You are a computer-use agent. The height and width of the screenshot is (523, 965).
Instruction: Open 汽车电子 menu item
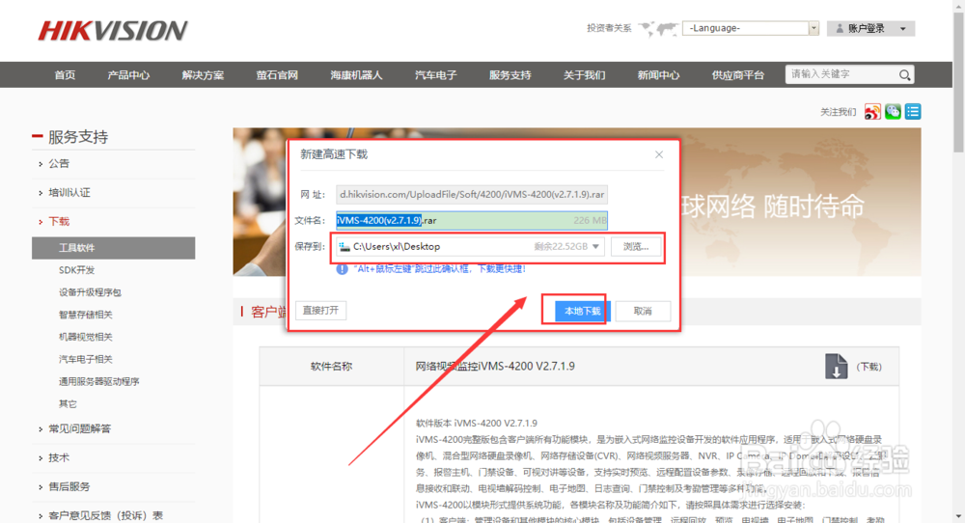point(436,75)
